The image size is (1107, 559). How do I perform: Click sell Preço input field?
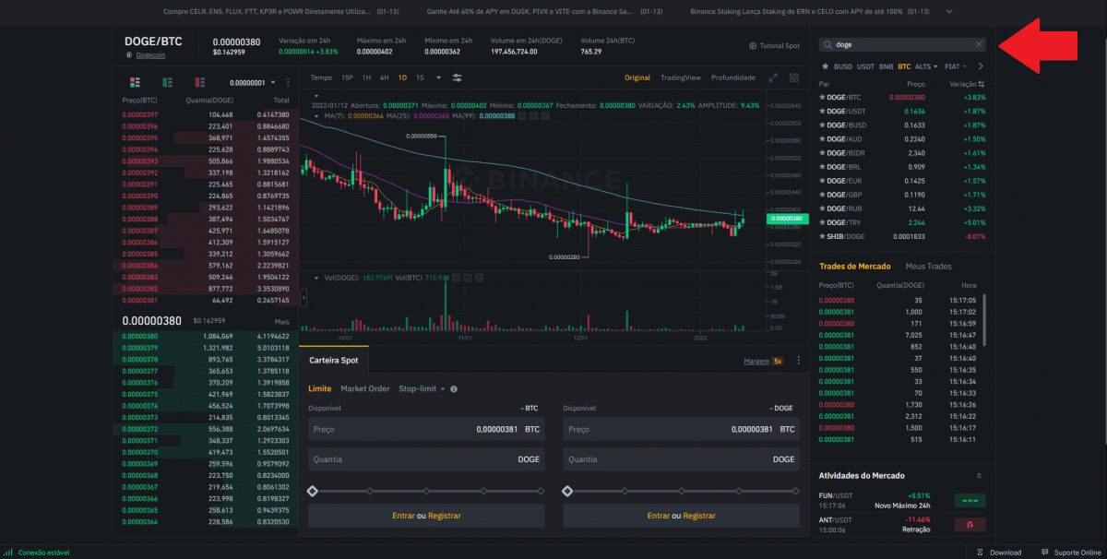(681, 429)
